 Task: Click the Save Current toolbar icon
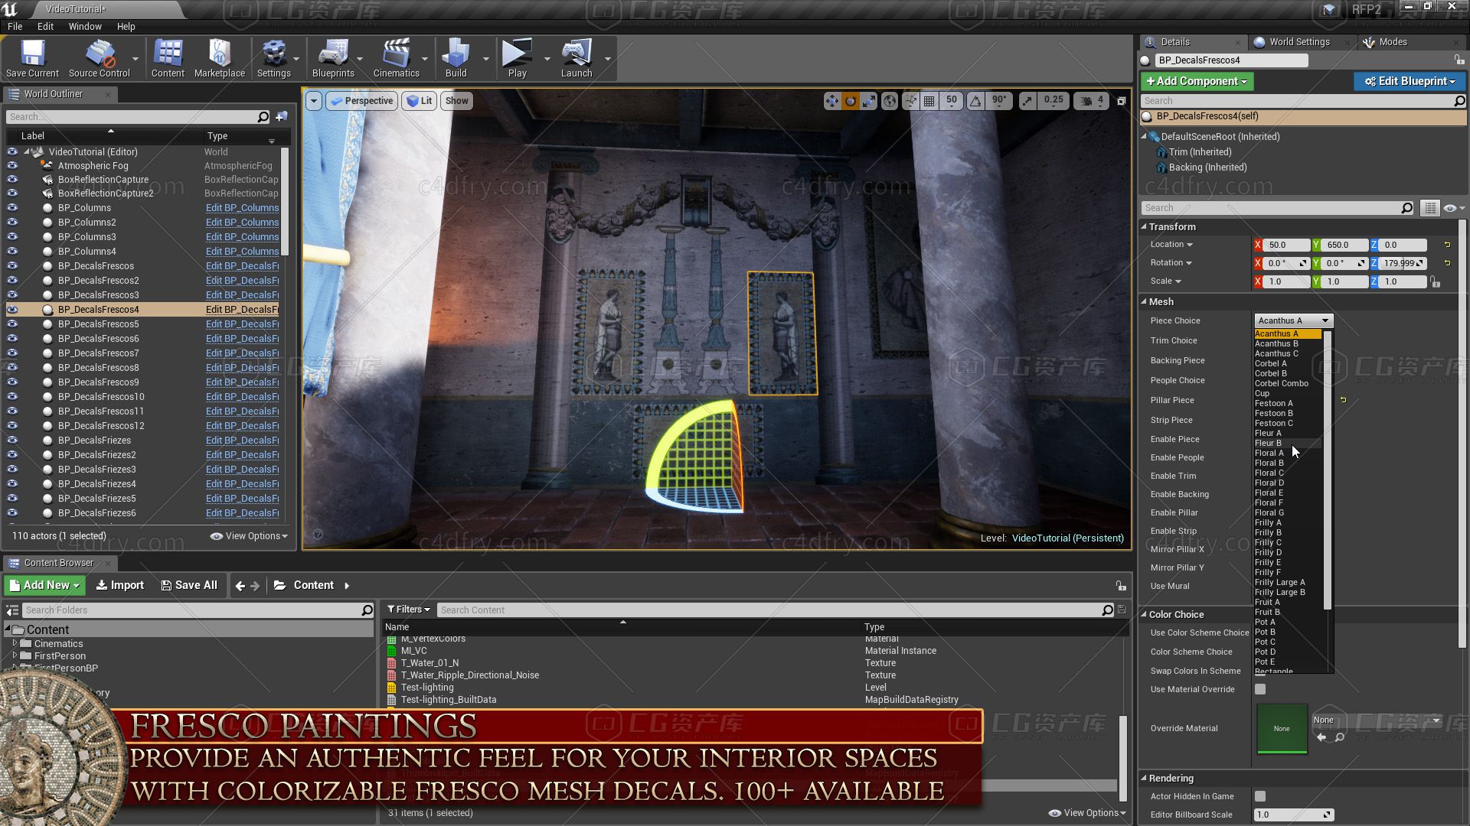(x=32, y=59)
